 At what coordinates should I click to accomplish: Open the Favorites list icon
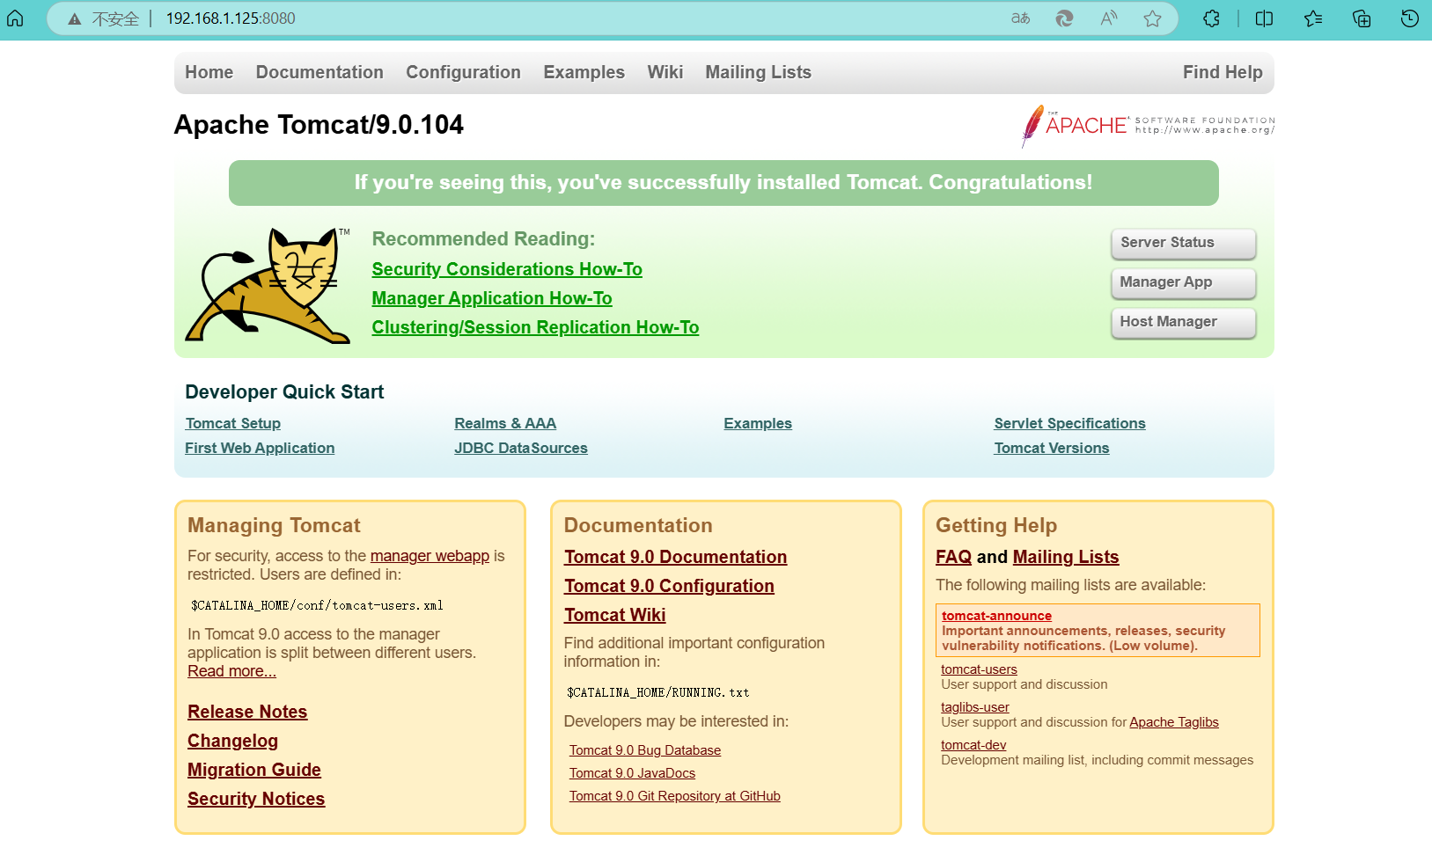tap(1313, 18)
